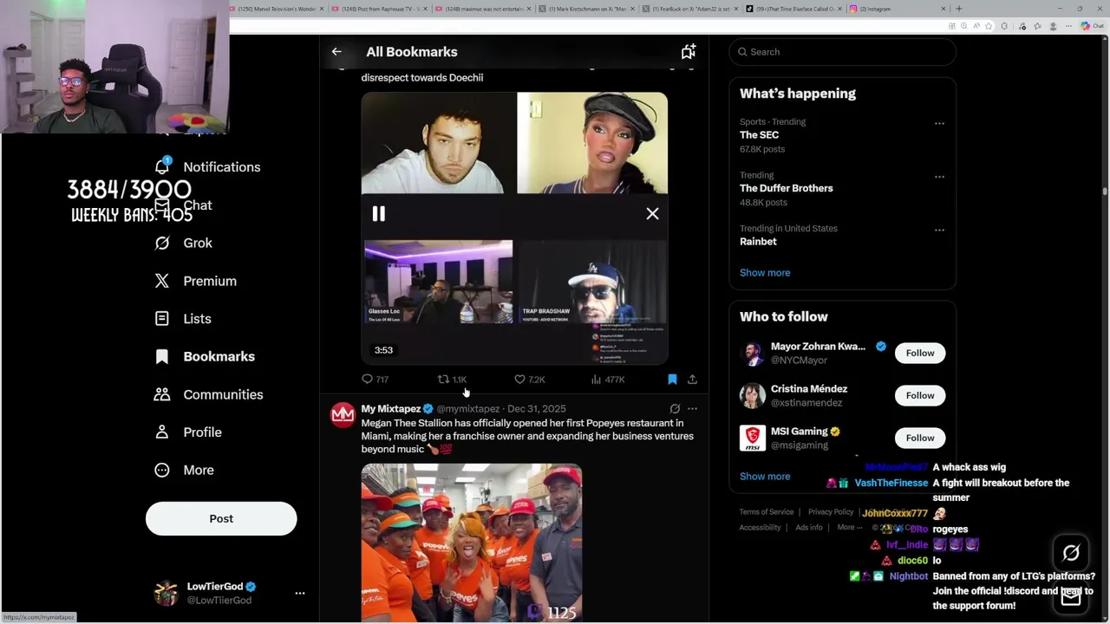Open Accessibility footer link
The height and width of the screenshot is (624, 1110).
[x=760, y=528]
